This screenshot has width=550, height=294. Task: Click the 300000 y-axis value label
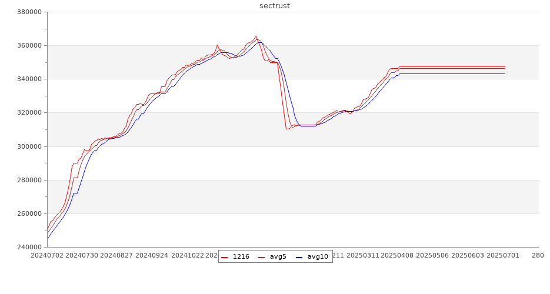[x=27, y=146]
